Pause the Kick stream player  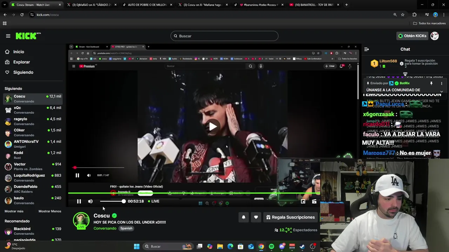tap(79, 201)
